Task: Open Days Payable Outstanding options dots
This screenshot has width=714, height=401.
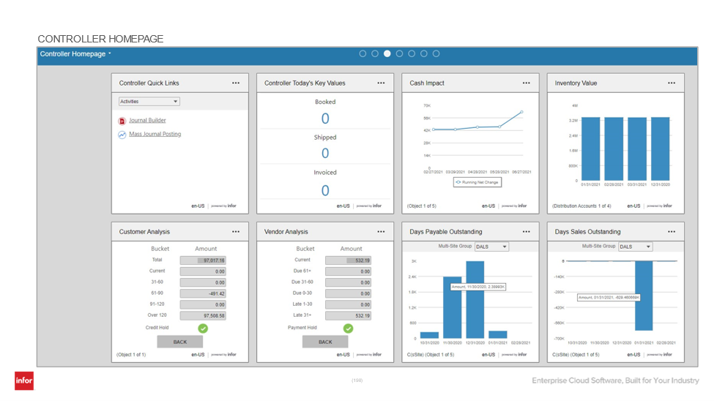Action: click(526, 232)
